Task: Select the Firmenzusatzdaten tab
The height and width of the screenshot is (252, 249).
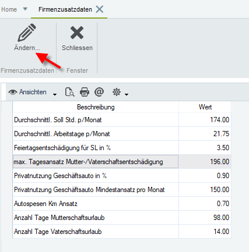Action: click(x=65, y=9)
